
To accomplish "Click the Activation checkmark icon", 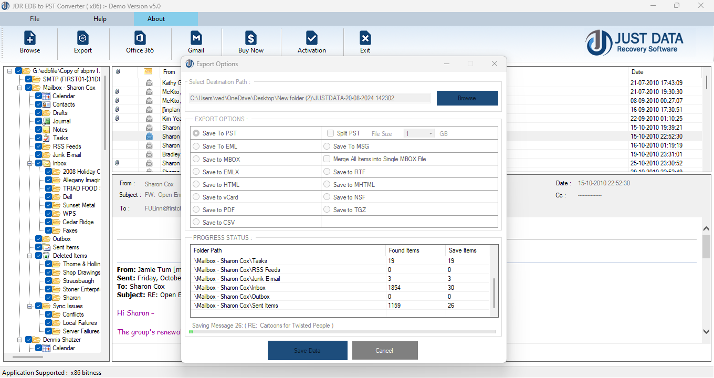I will tap(312, 38).
